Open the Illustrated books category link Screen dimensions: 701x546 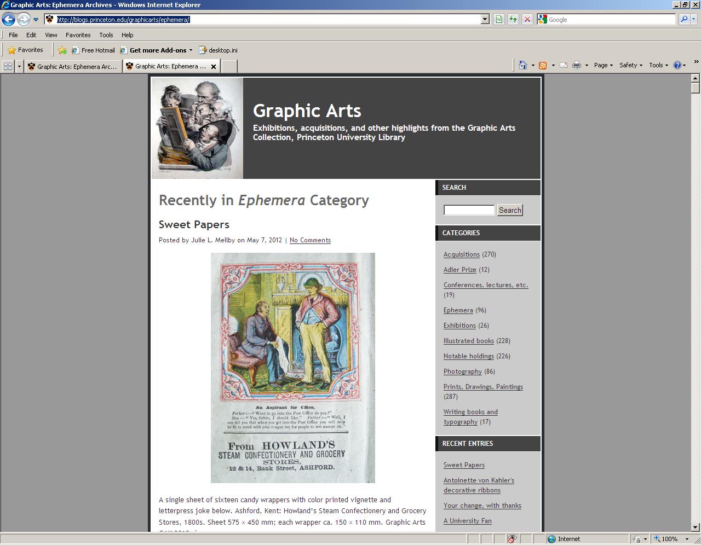tap(469, 341)
